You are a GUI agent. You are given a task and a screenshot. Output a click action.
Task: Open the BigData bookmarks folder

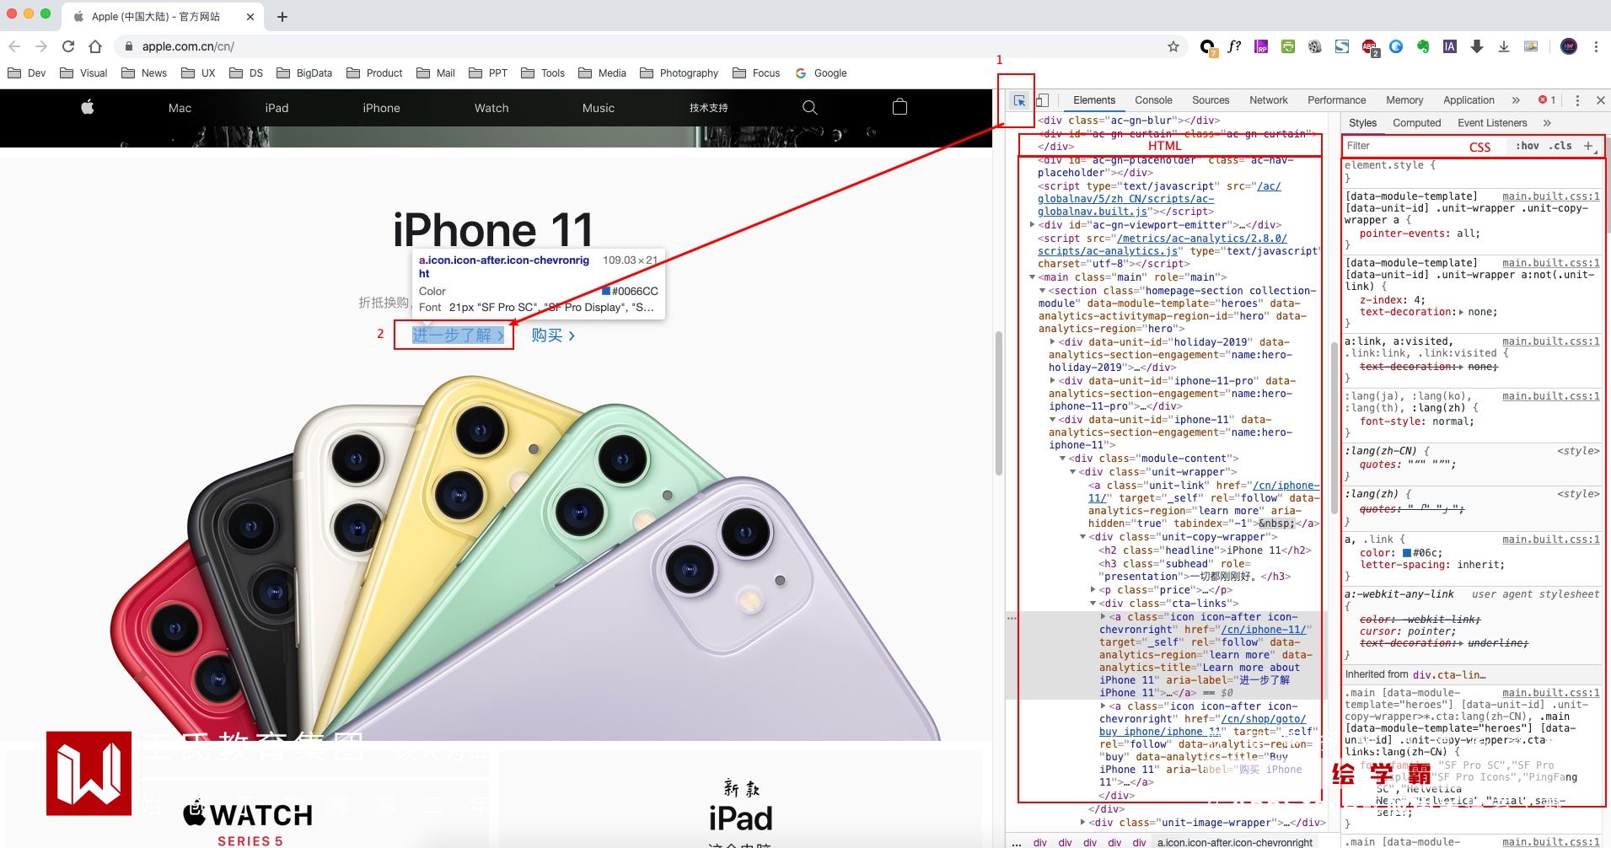click(x=304, y=73)
